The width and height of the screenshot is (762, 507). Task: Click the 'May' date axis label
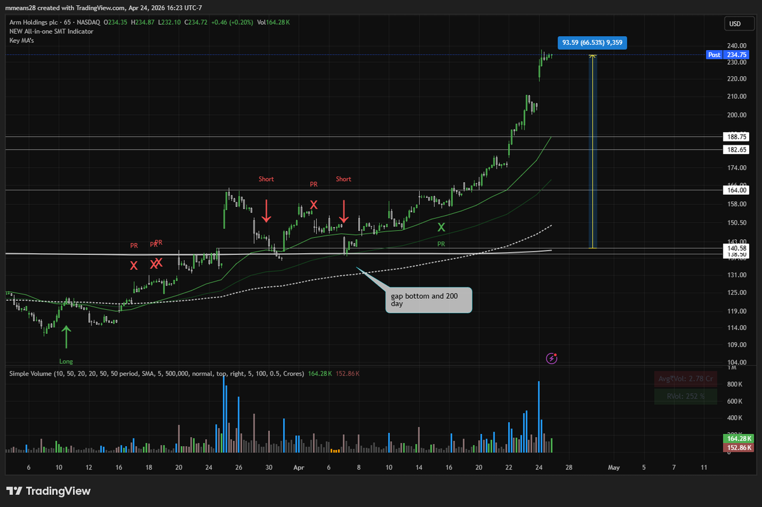point(613,467)
